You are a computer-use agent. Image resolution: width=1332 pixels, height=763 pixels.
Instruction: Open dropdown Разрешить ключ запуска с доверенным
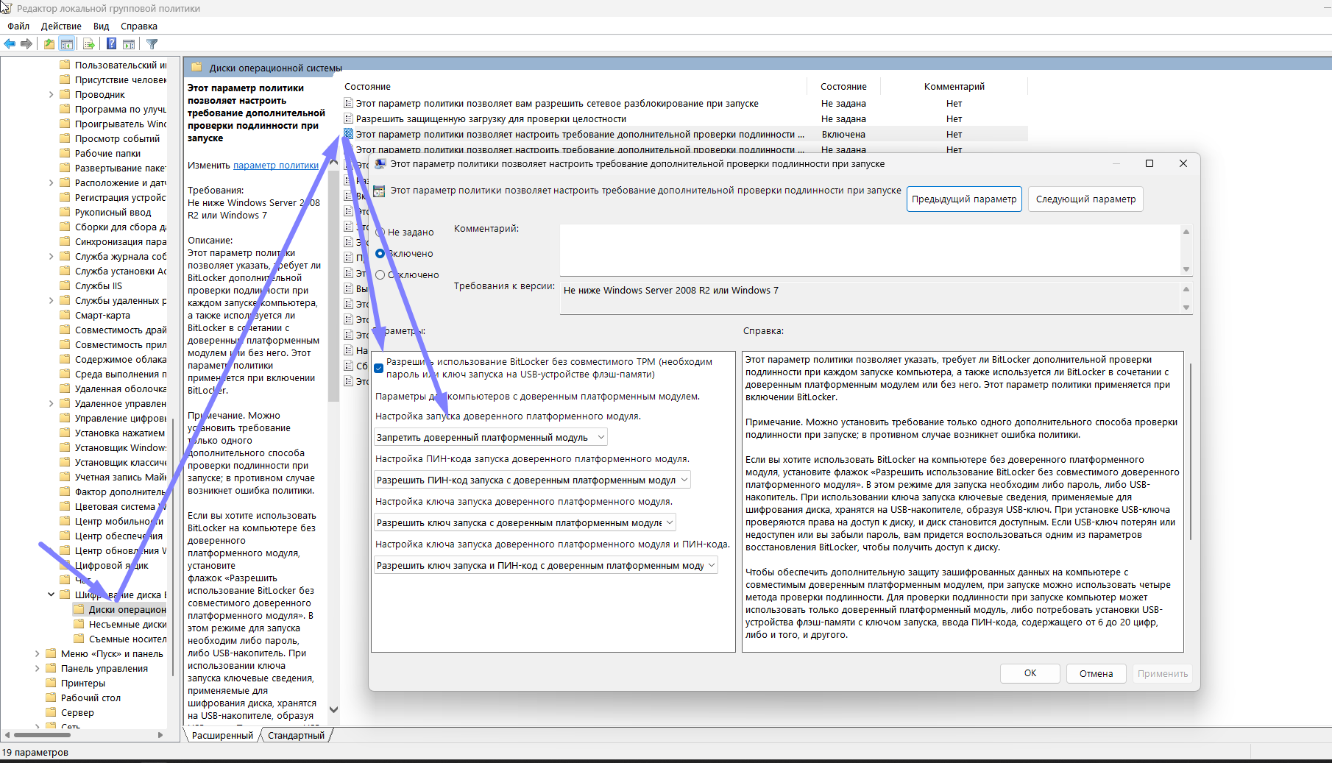coord(525,522)
